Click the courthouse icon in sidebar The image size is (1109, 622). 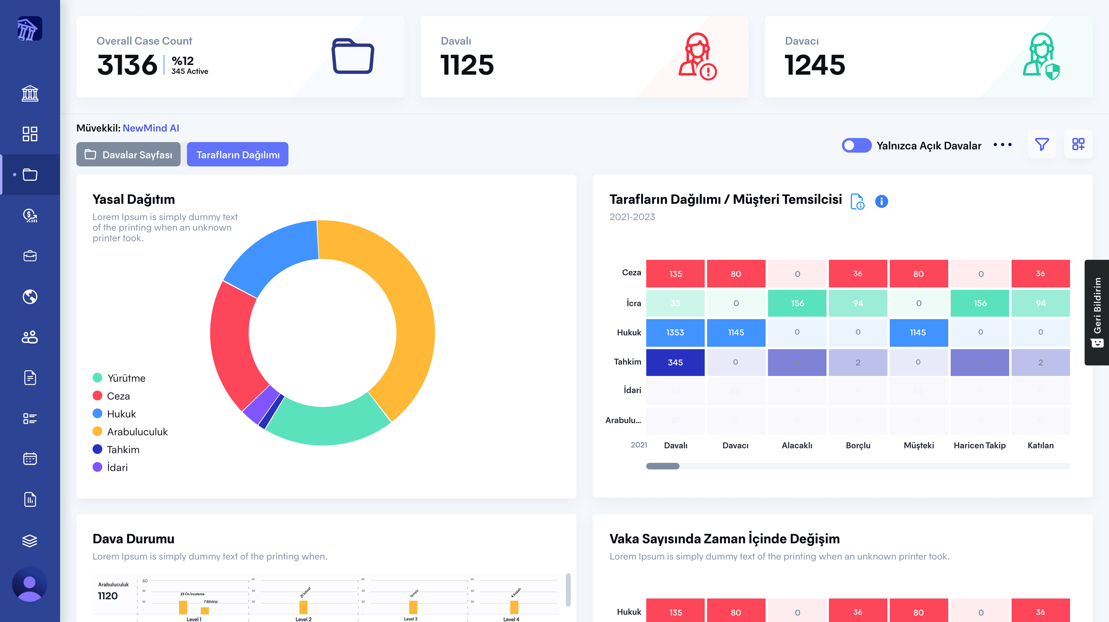coord(30,94)
